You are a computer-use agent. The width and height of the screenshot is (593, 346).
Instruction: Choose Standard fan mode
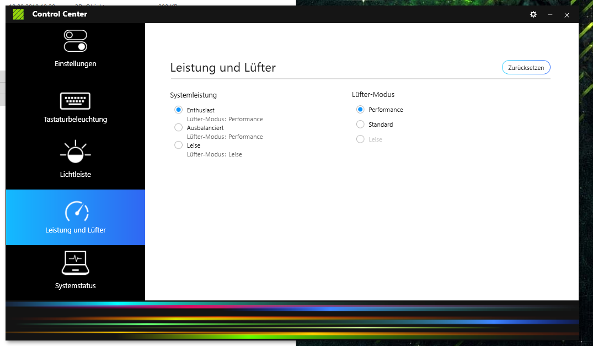(x=360, y=125)
